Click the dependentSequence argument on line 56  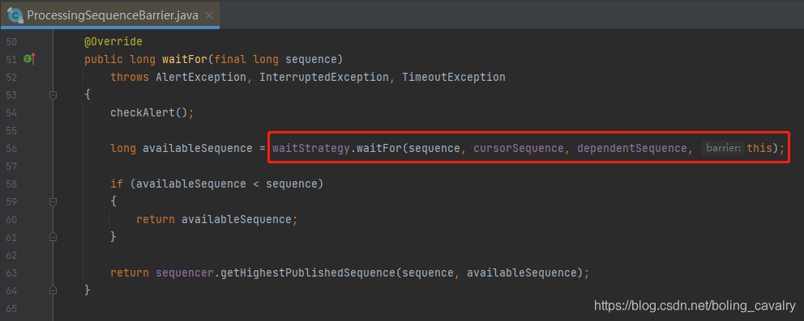tap(631, 148)
